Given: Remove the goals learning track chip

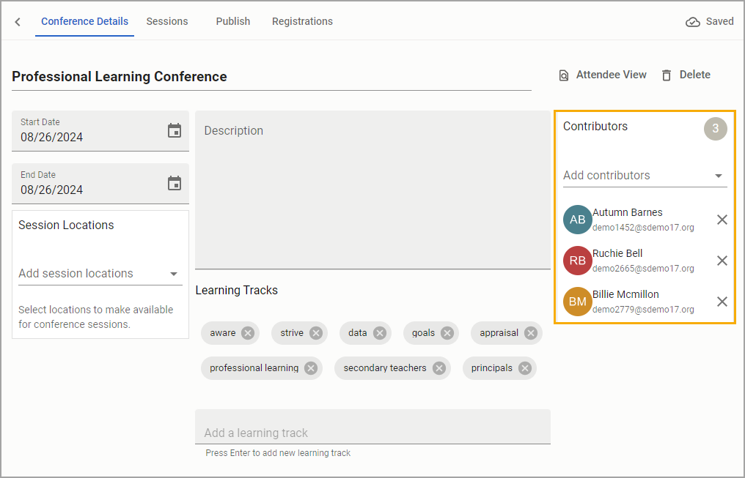Looking at the screenshot, I should coord(447,333).
